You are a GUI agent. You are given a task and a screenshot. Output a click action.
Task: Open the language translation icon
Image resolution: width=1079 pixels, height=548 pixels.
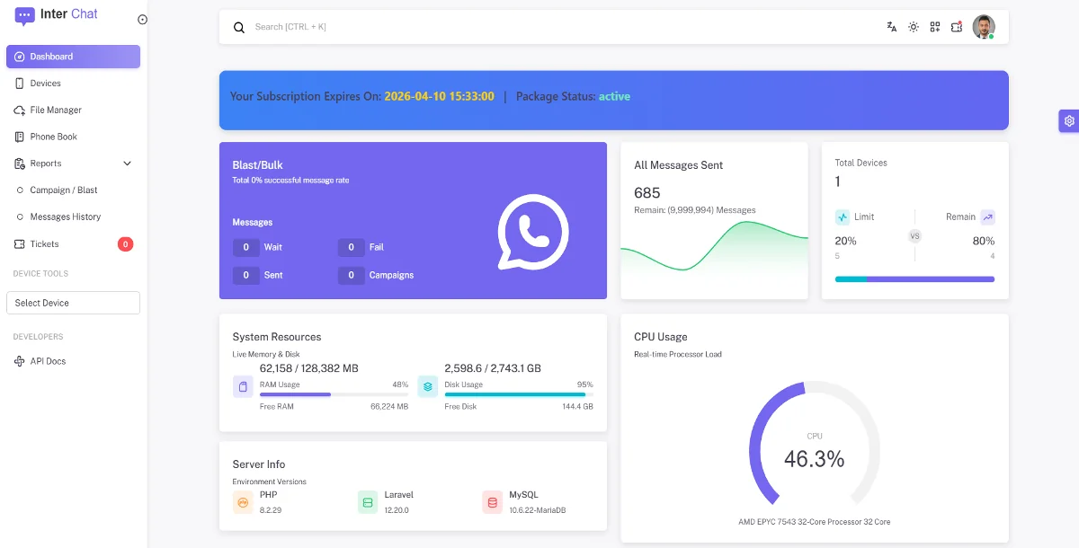[x=891, y=27]
